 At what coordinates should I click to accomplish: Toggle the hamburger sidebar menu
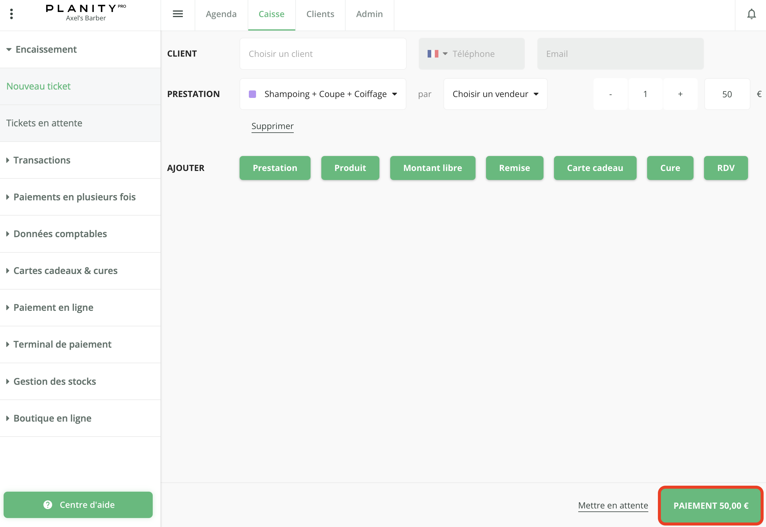(x=178, y=14)
